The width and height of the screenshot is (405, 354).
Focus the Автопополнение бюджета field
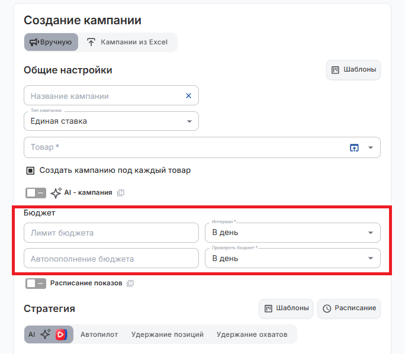[111, 258]
